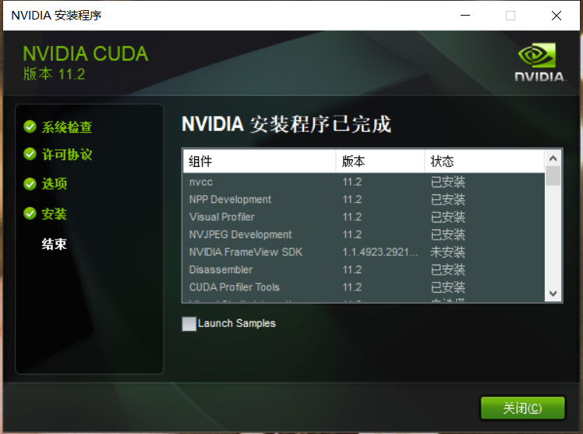
Task: Click the 组件 column header
Action: tap(259, 161)
